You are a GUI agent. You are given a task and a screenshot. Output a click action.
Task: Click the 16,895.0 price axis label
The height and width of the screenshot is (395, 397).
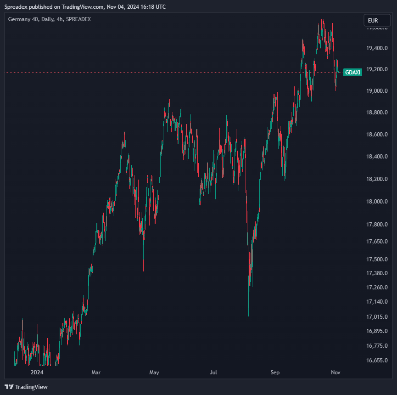coord(377,331)
